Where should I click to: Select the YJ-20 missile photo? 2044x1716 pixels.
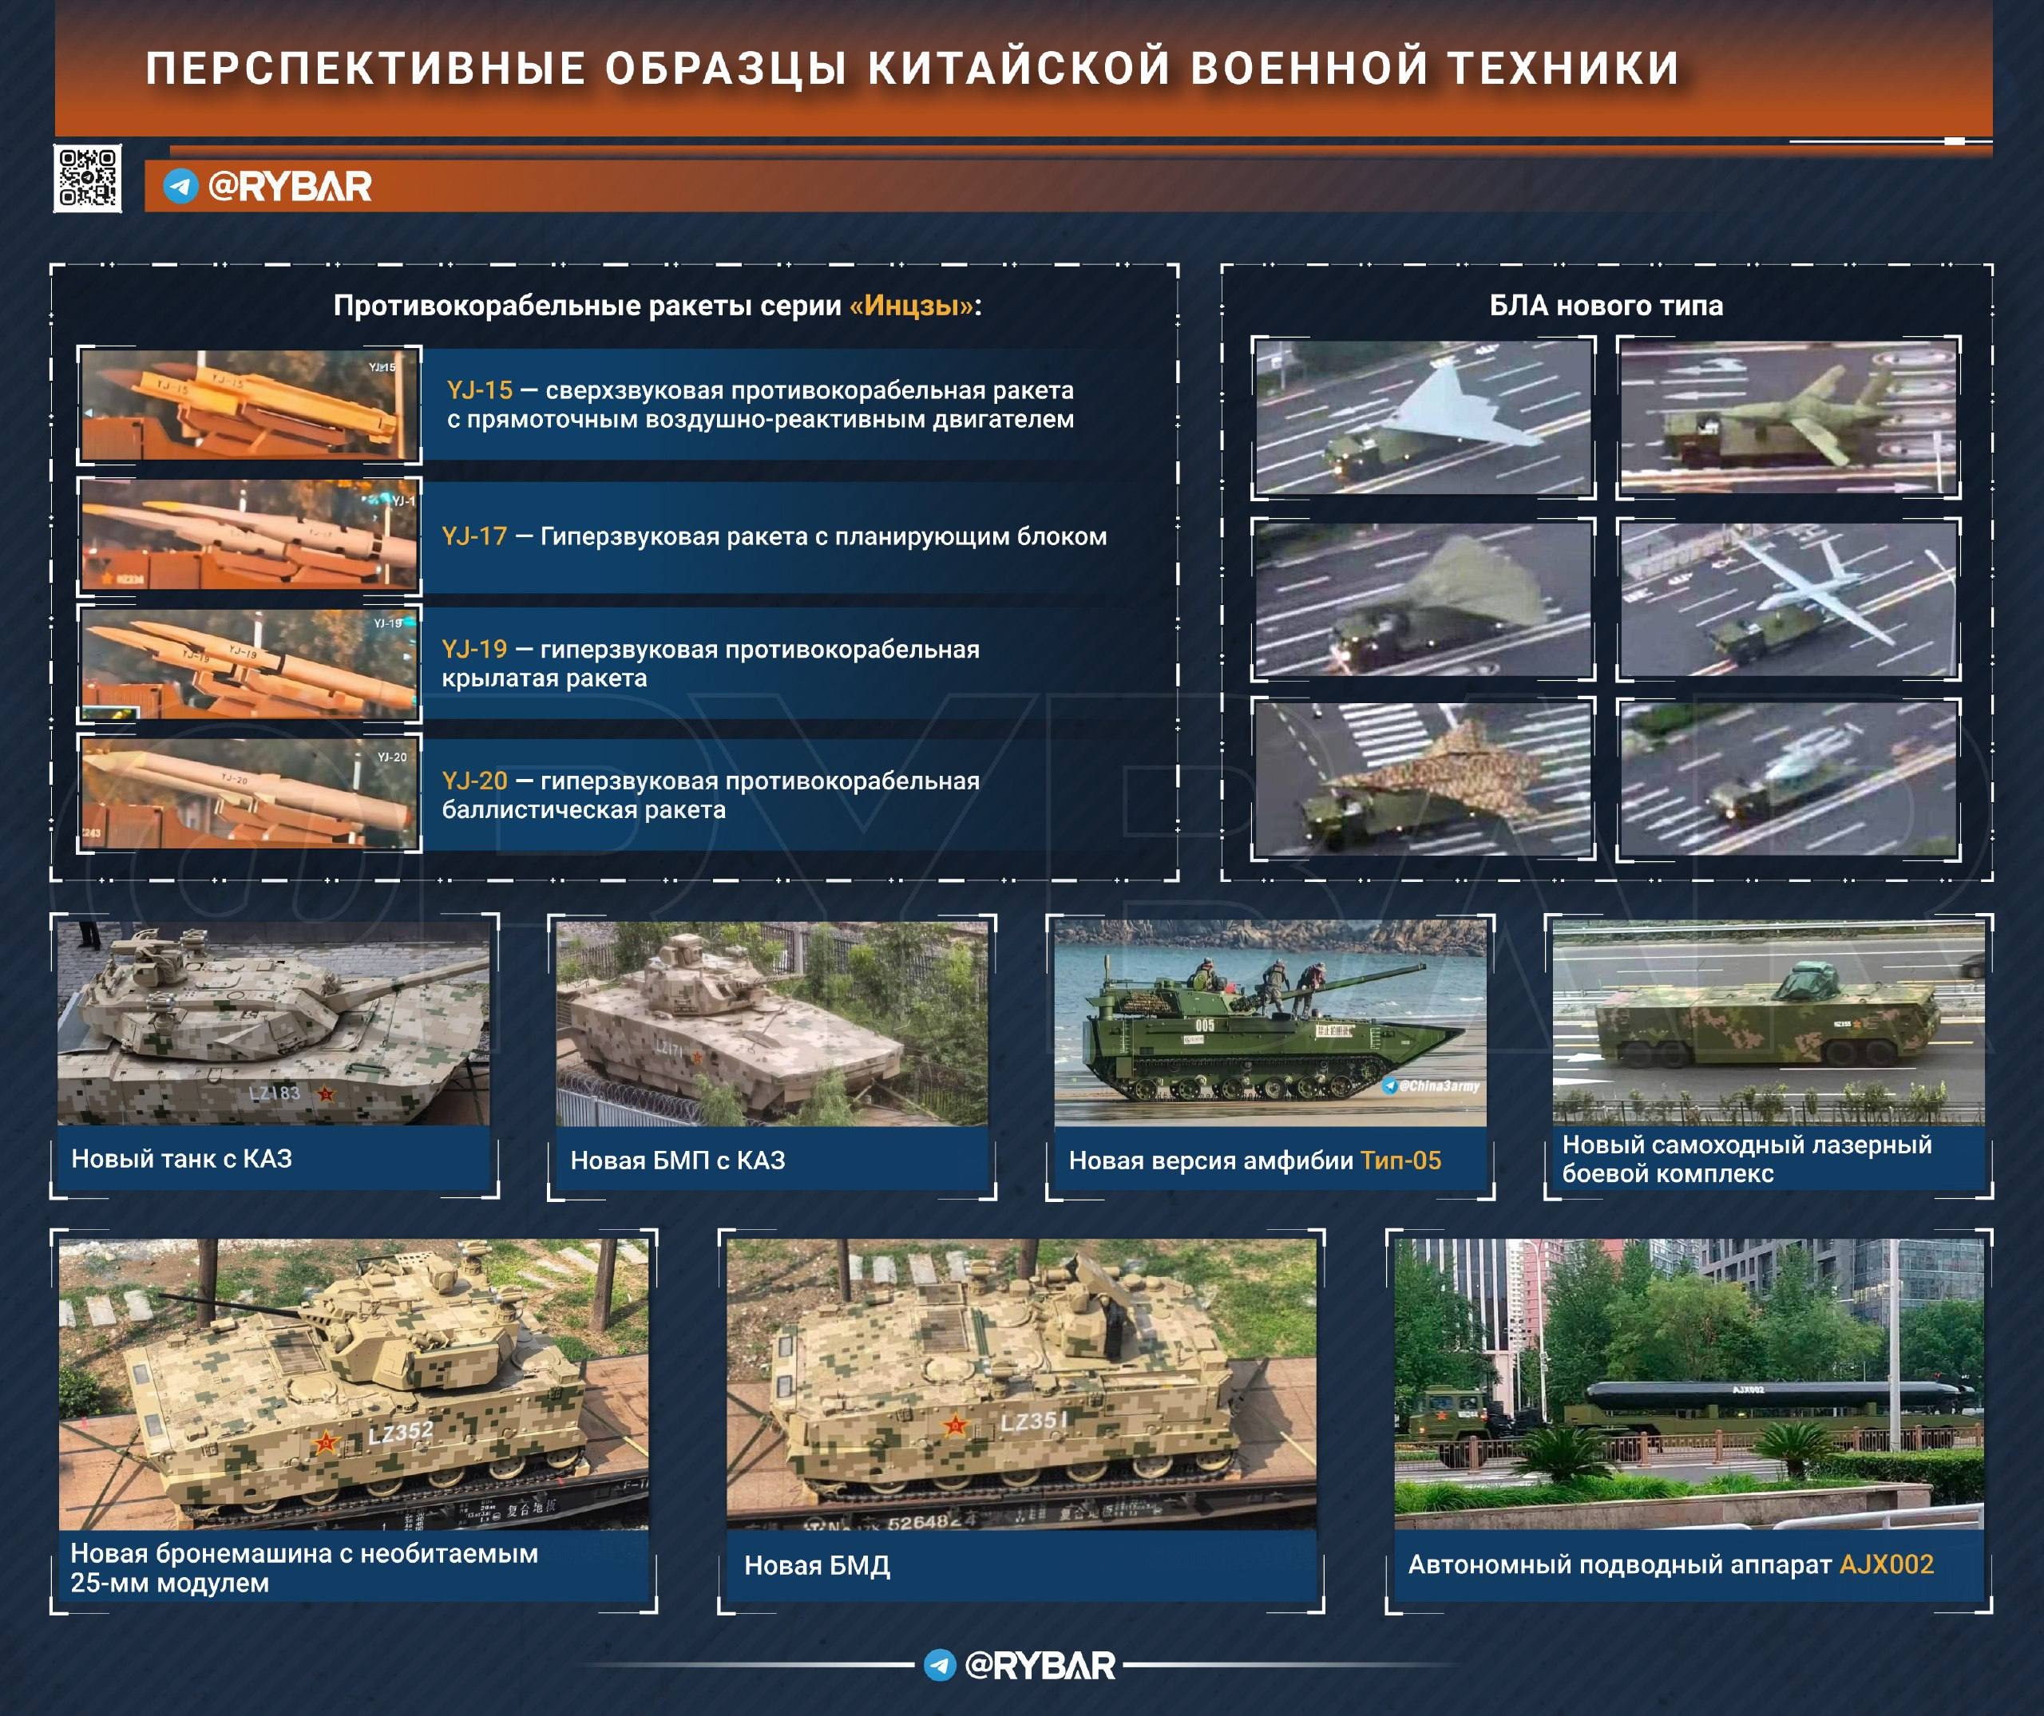pyautogui.click(x=249, y=794)
